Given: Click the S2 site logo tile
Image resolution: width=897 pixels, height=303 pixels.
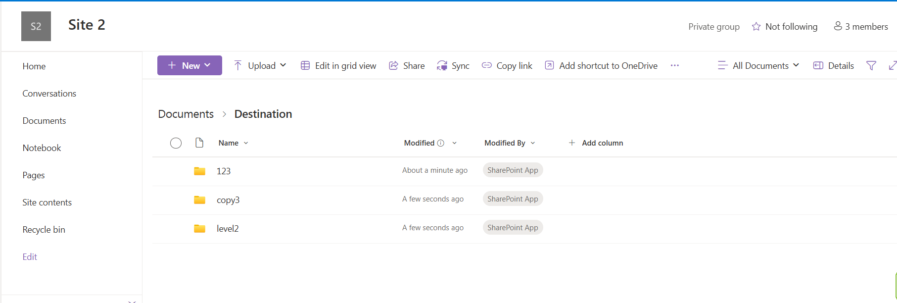Looking at the screenshot, I should tap(36, 26).
